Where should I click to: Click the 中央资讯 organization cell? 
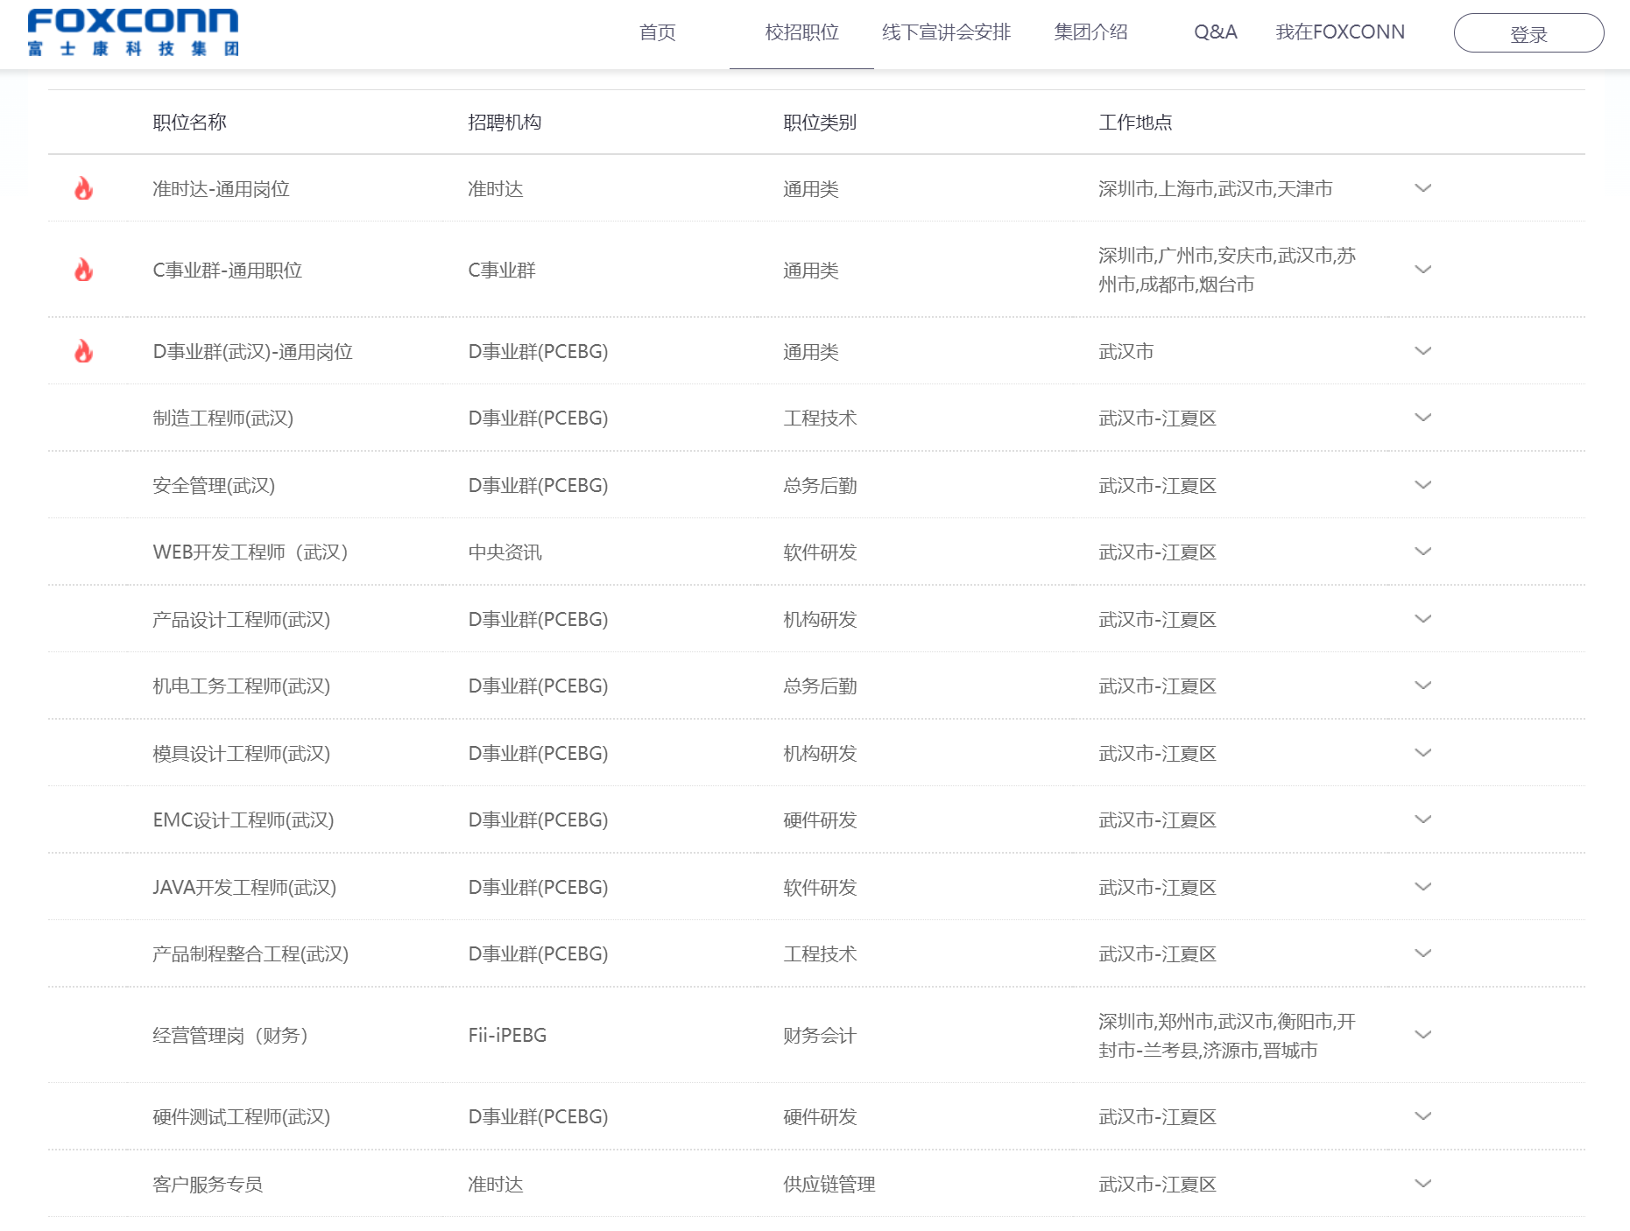[x=505, y=552]
